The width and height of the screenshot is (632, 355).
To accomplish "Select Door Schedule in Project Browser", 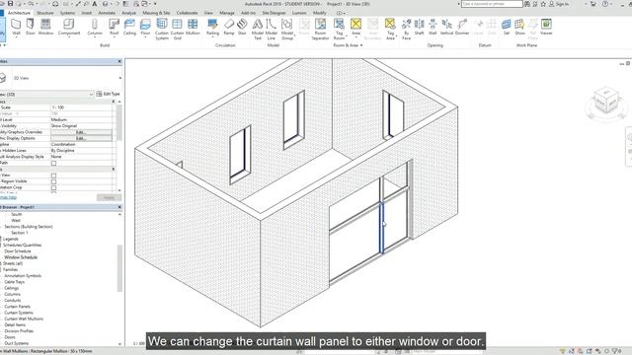I will pos(18,251).
